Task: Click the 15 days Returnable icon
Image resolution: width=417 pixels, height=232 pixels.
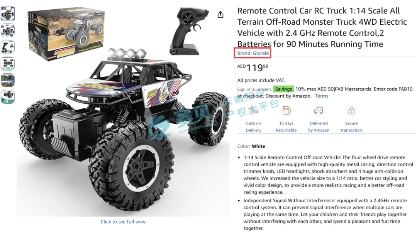Action: (x=286, y=111)
